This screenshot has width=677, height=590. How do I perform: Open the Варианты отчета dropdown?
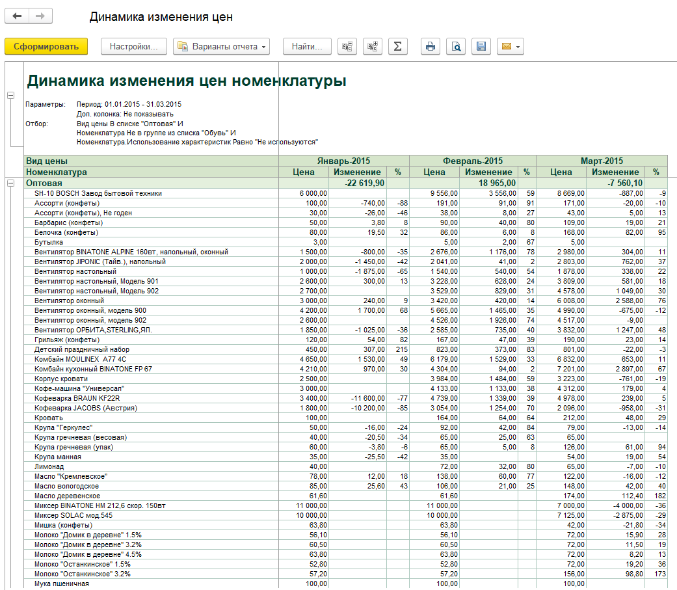point(222,46)
